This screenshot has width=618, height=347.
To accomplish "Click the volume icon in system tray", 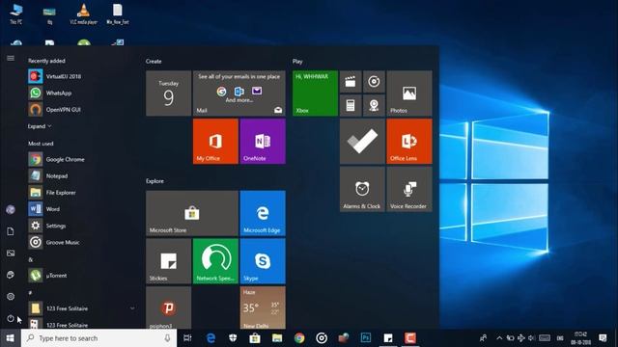I will coord(532,338).
